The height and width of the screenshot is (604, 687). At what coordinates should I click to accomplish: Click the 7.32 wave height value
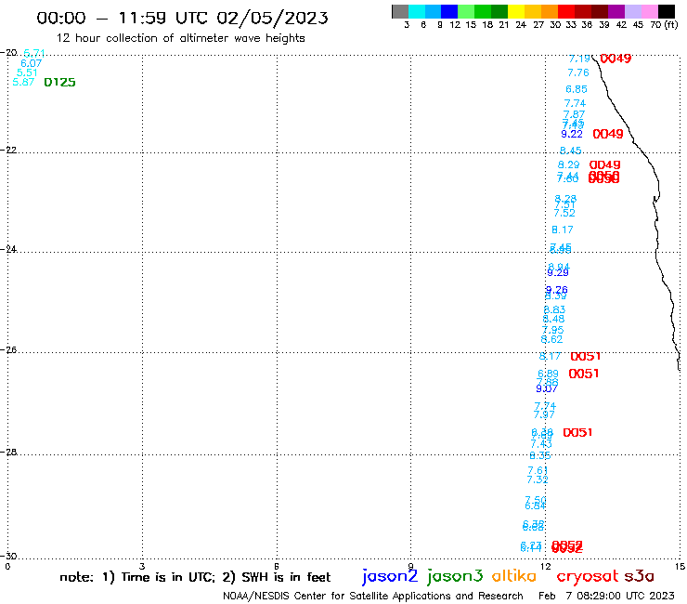tap(538, 479)
